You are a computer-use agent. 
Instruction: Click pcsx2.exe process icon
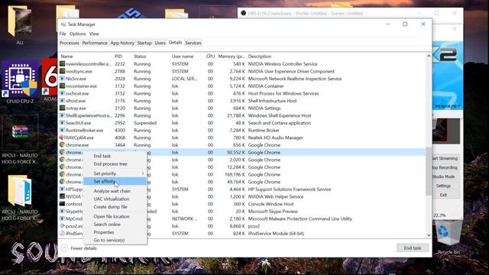coord(63,226)
